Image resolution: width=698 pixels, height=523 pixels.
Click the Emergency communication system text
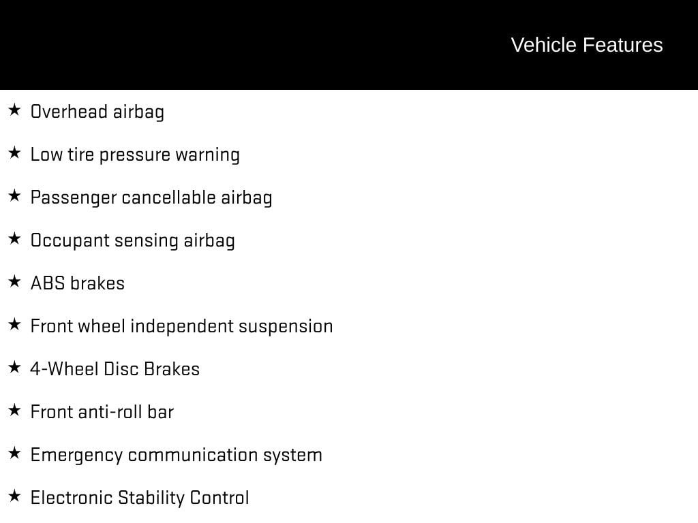(177, 456)
